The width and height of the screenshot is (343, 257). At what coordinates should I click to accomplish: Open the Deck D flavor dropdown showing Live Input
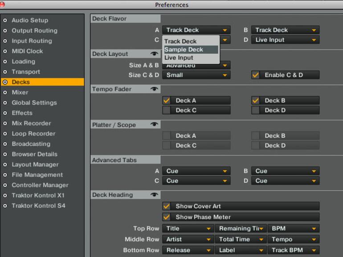(x=285, y=40)
